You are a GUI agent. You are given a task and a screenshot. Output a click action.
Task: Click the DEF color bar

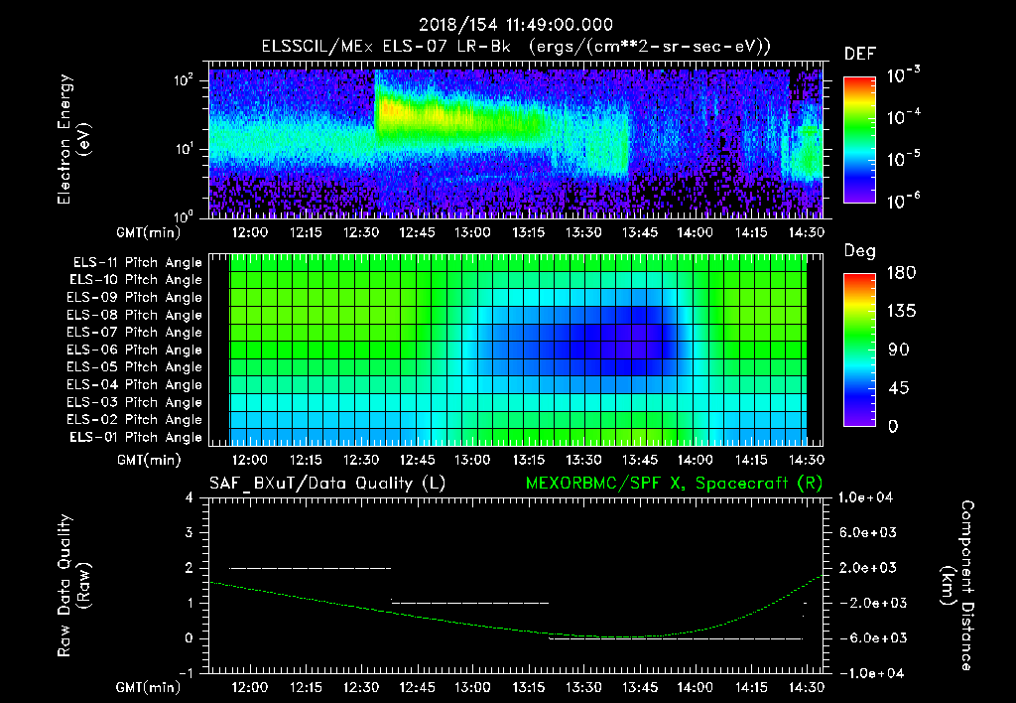coord(859,140)
